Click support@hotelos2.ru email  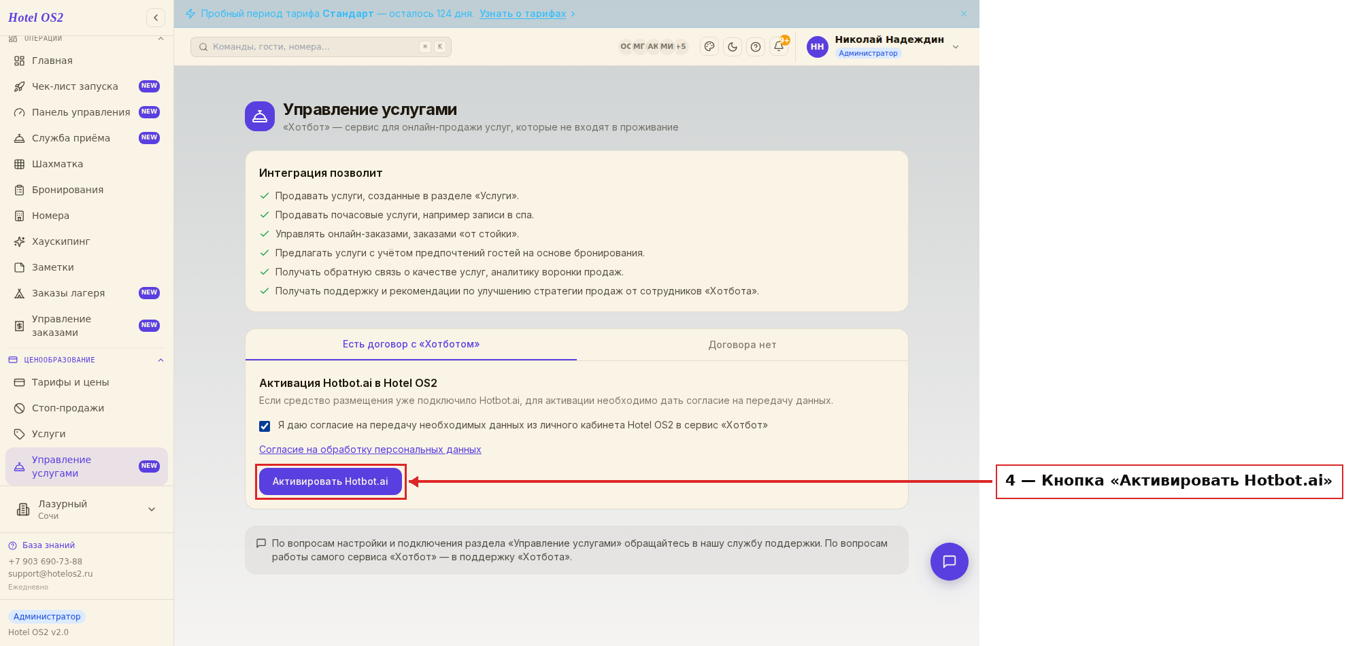pos(50,574)
